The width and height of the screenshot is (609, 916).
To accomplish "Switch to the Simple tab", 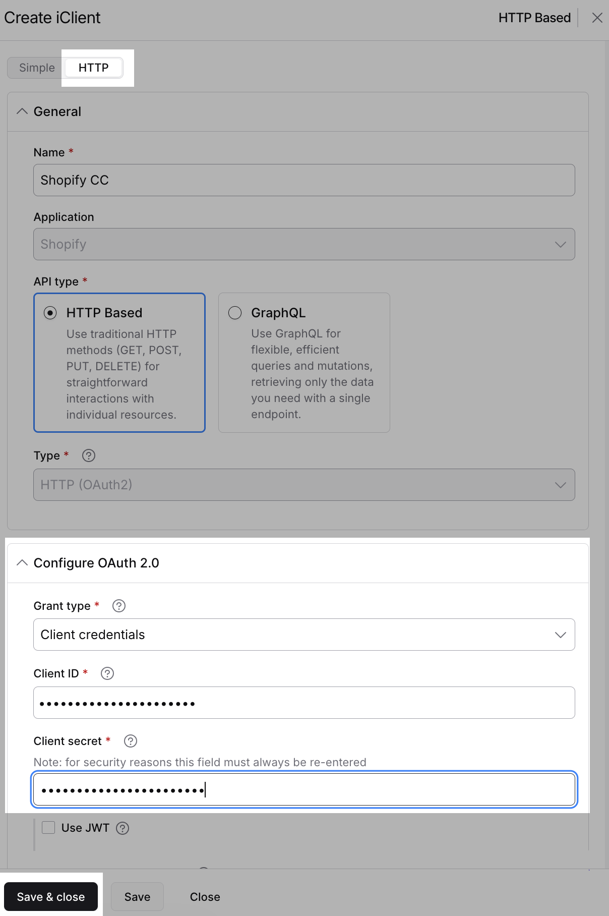I will pos(37,68).
